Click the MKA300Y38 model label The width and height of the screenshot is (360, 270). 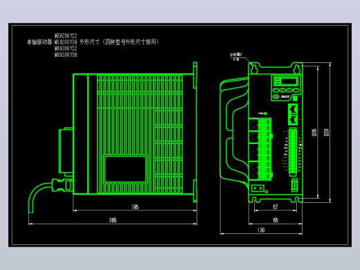[x=66, y=55]
